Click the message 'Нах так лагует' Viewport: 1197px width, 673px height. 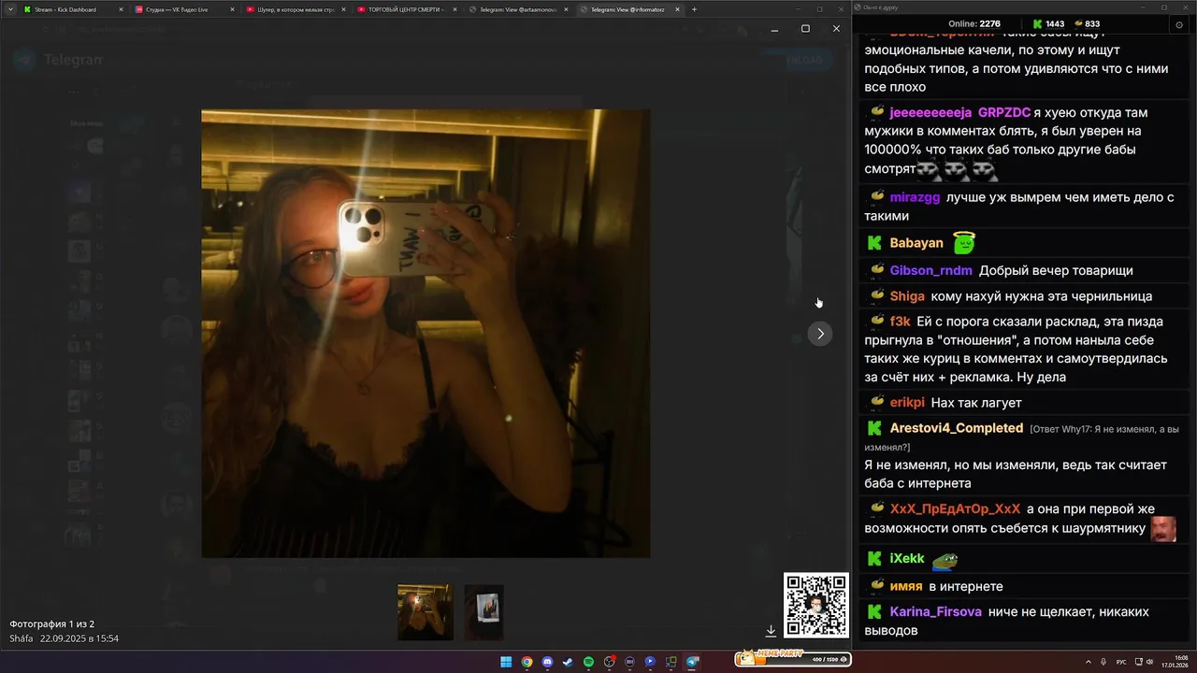(x=976, y=403)
